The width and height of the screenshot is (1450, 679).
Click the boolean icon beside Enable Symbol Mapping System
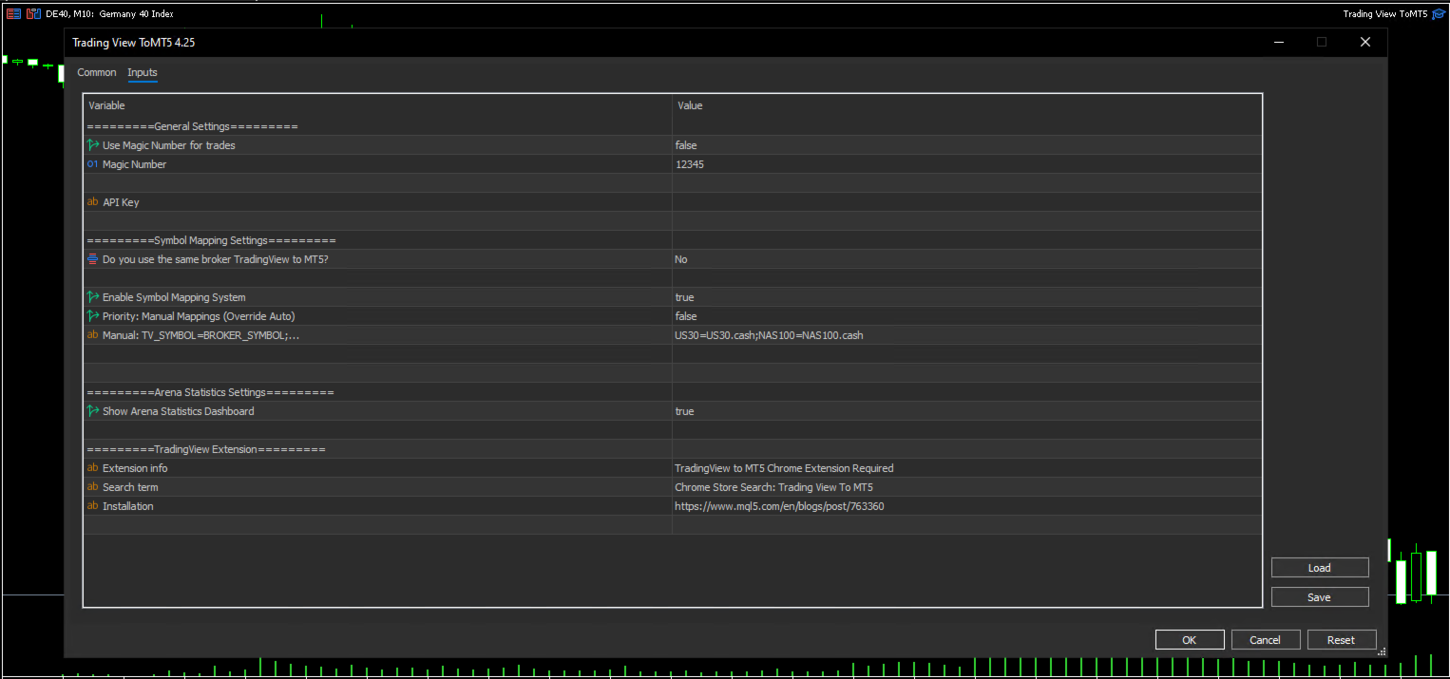coord(92,297)
